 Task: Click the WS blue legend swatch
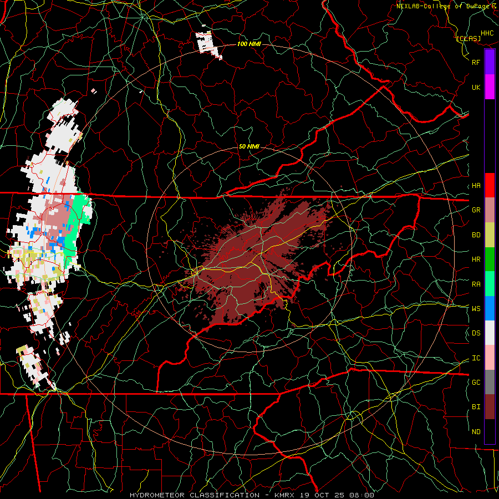pyautogui.click(x=490, y=308)
